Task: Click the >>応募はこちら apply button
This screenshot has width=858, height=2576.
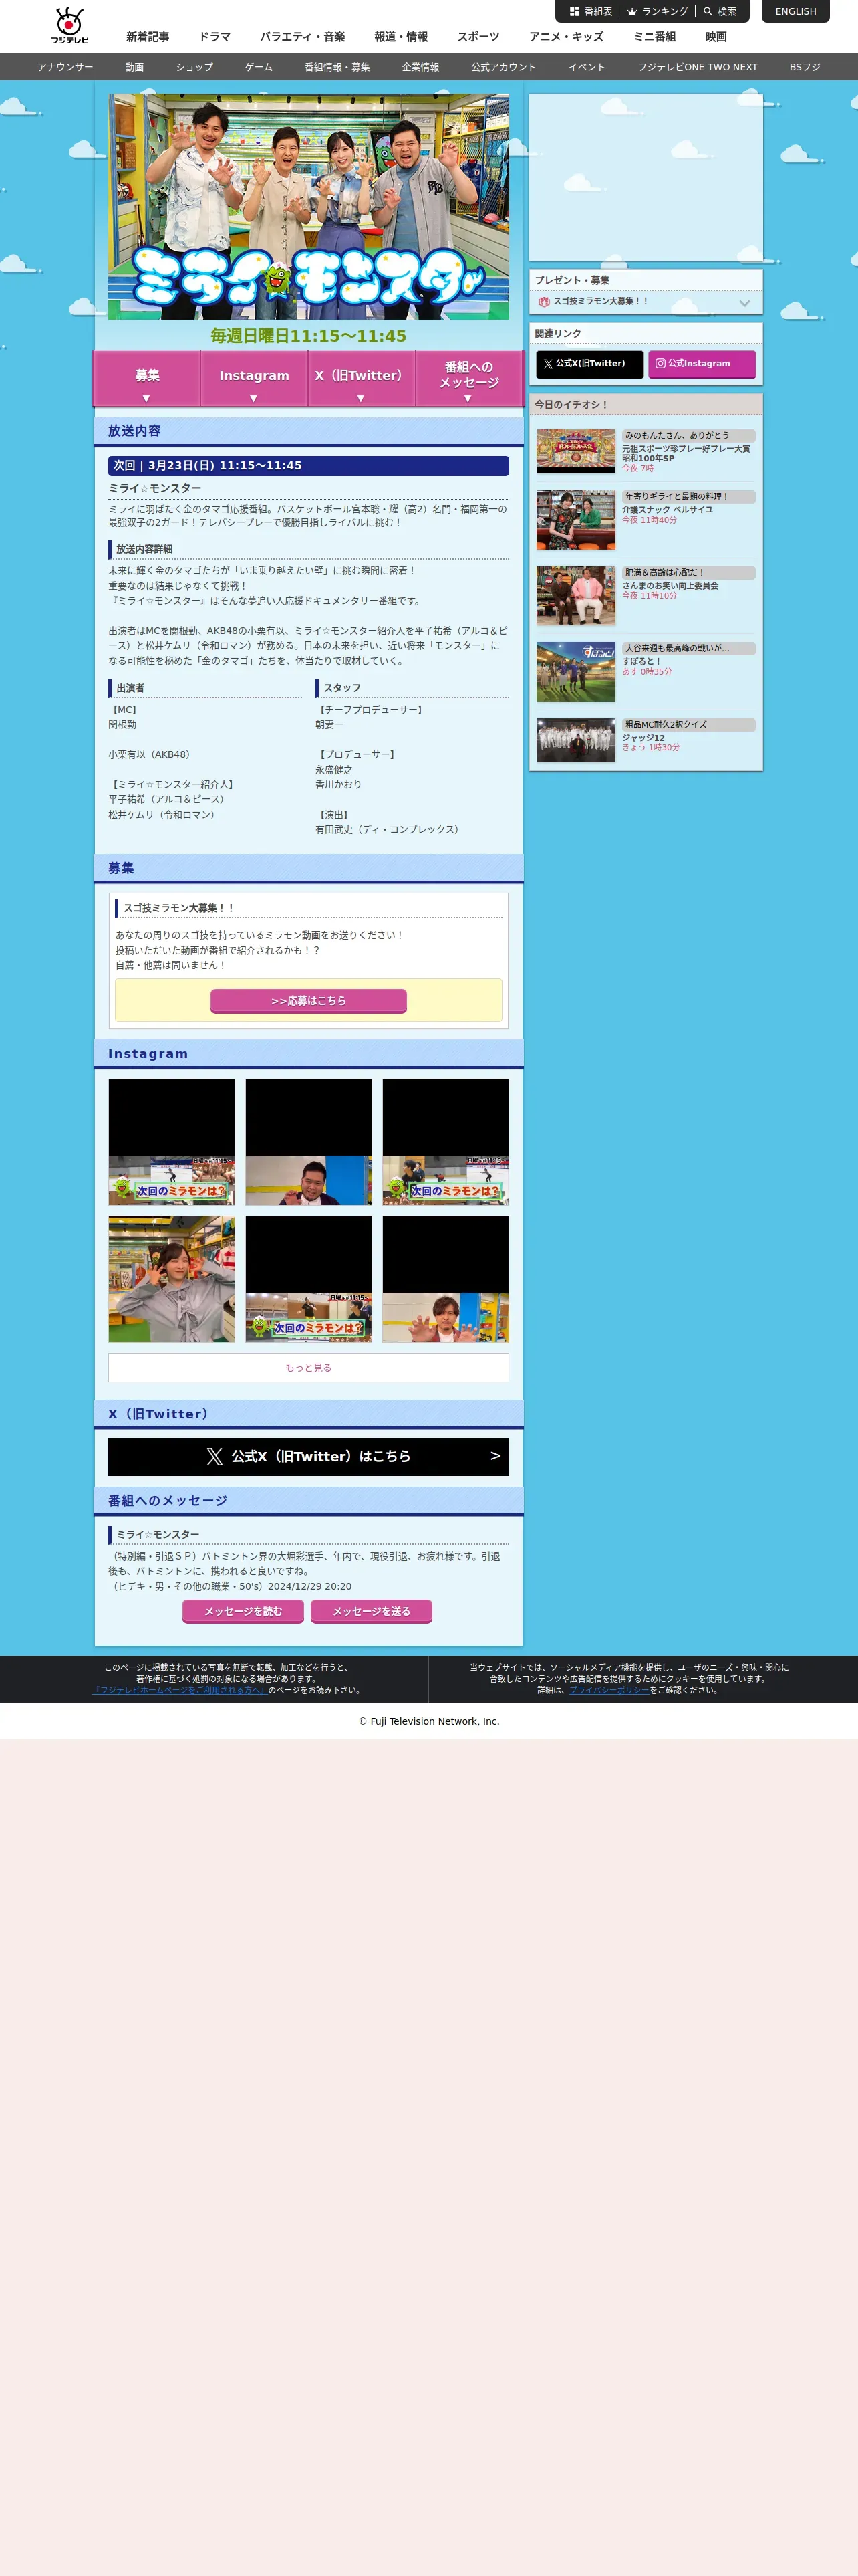Action: (x=309, y=1001)
